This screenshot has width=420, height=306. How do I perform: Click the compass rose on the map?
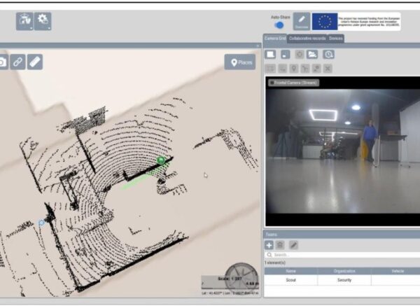(x=241, y=276)
